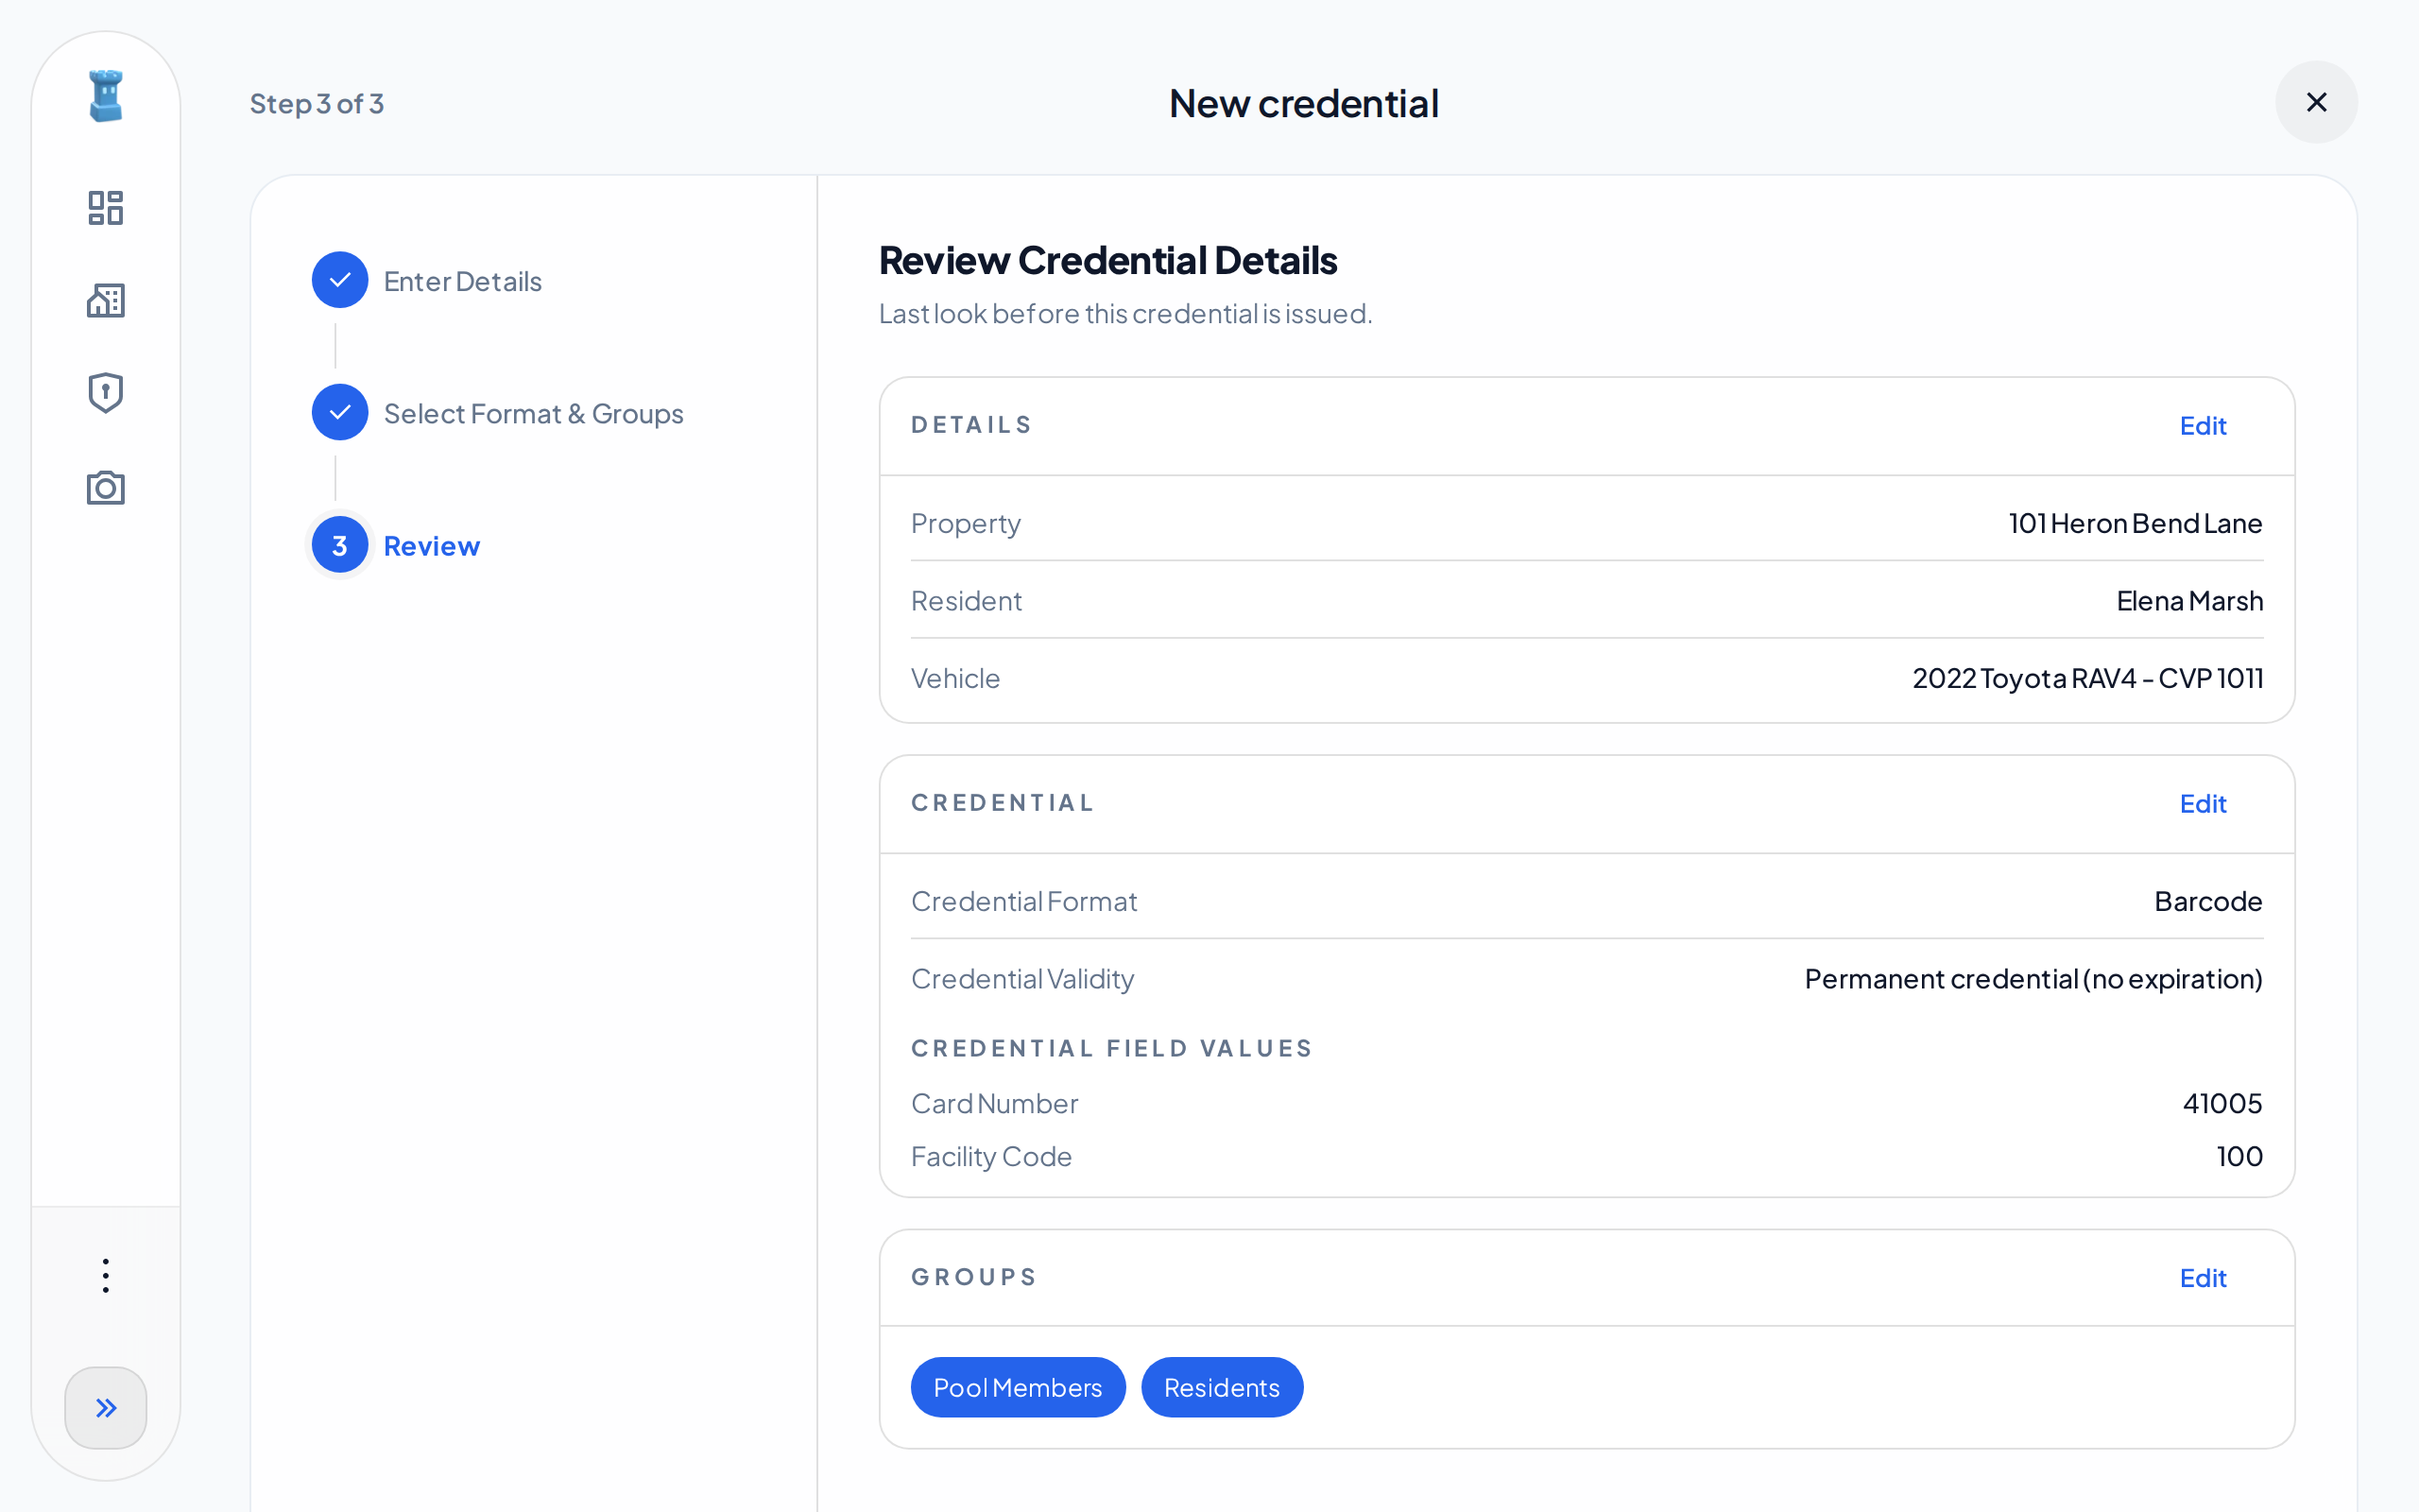Click the Review Credential Details heading
The height and width of the screenshot is (1512, 2419).
click(1107, 260)
